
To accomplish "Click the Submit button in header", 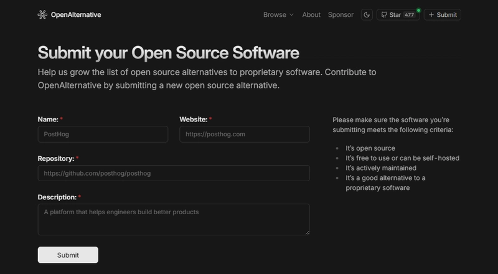I will 443,14.
